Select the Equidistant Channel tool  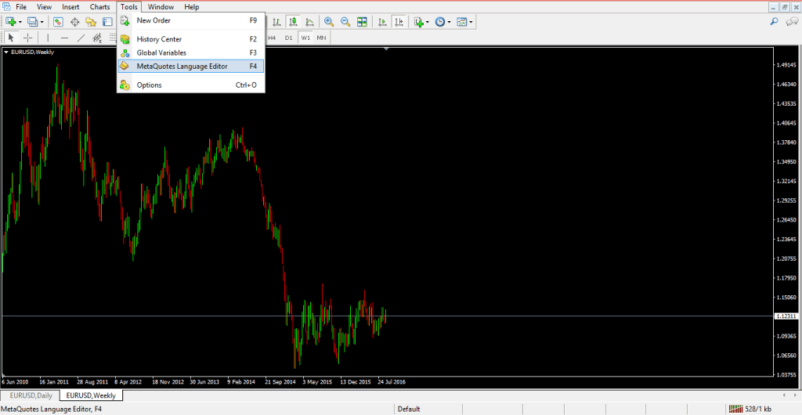click(x=97, y=38)
